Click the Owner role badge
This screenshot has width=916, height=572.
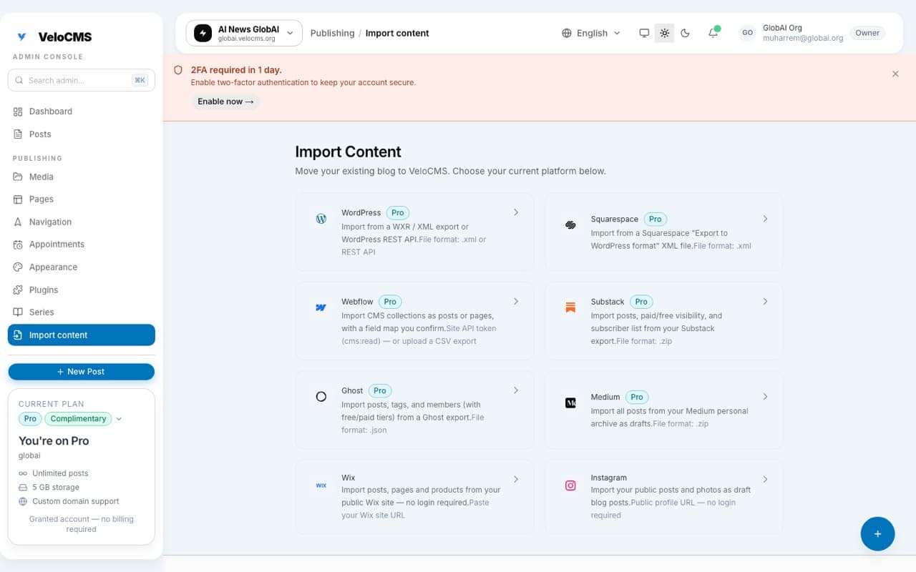click(x=867, y=33)
